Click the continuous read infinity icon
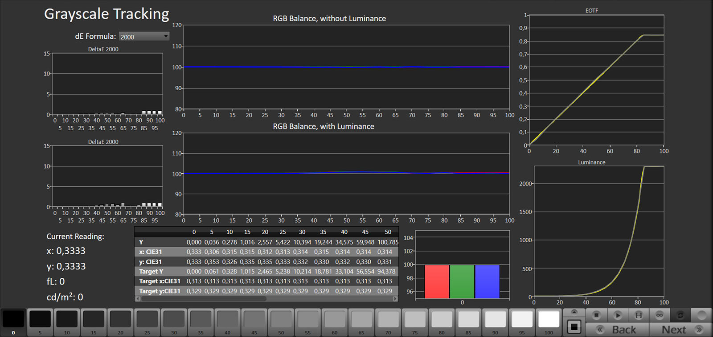 click(660, 315)
